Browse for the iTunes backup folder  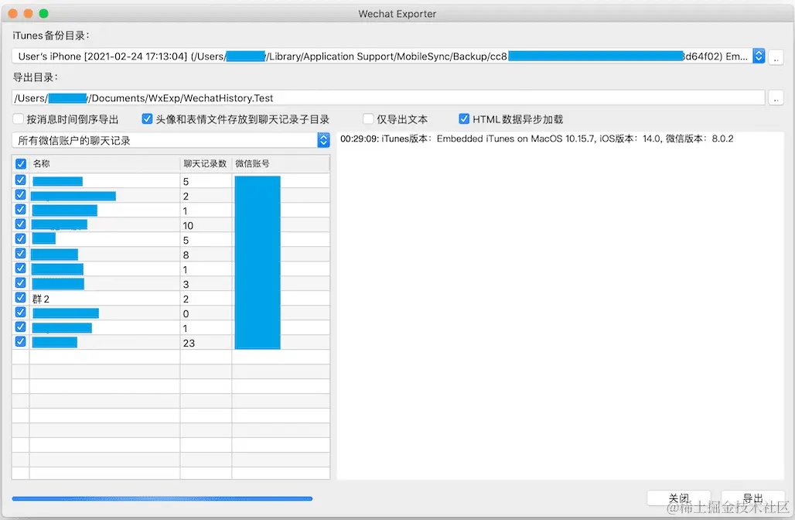pos(776,56)
